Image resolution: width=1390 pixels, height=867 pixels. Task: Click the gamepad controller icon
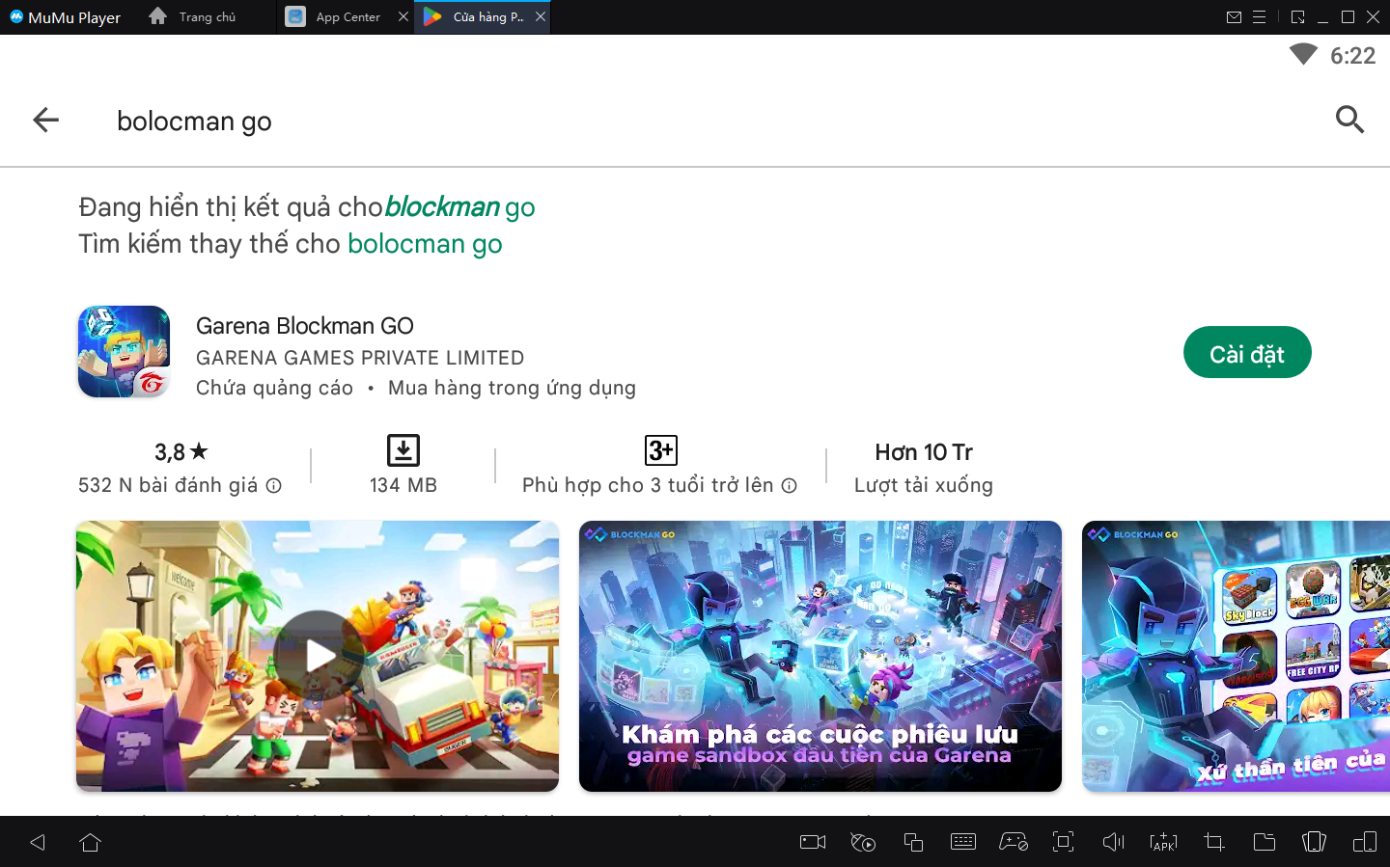(x=1013, y=842)
